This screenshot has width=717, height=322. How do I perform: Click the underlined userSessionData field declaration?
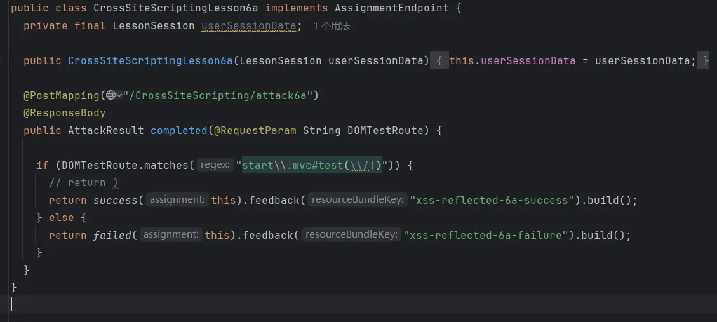tap(248, 26)
